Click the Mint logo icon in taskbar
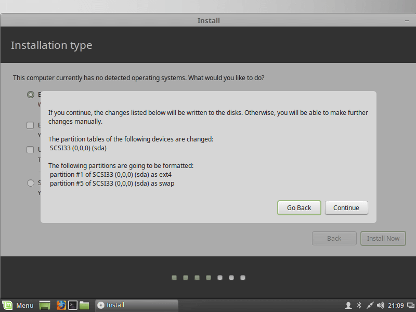The width and height of the screenshot is (416, 312). (7, 305)
